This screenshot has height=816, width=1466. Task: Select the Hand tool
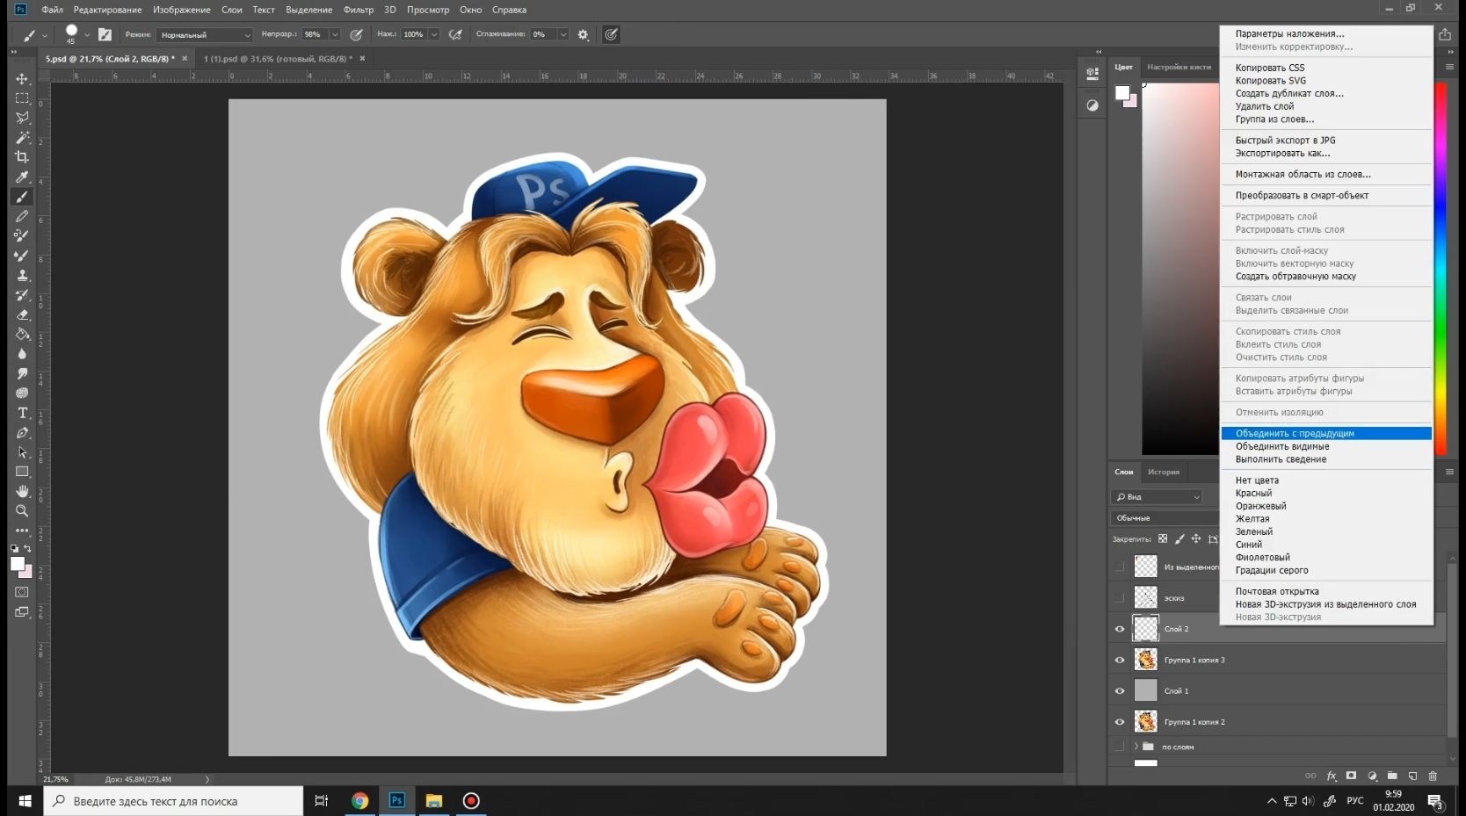22,491
